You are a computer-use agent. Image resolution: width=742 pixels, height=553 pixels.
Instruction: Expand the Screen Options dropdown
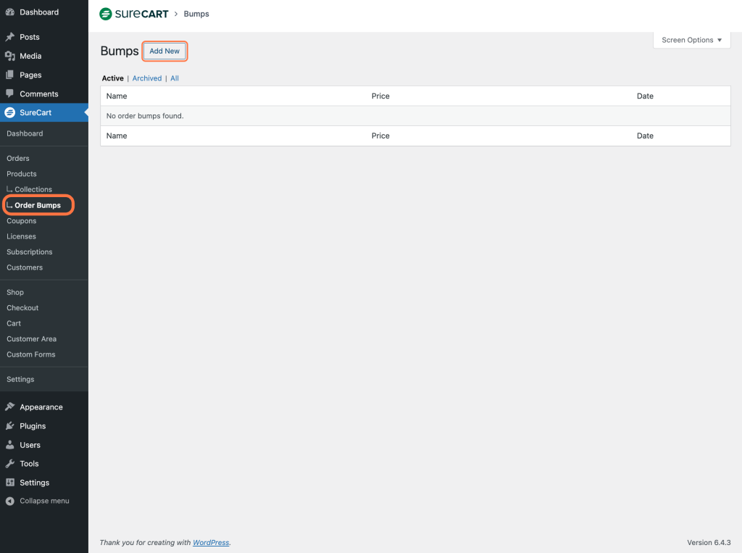[691, 40]
